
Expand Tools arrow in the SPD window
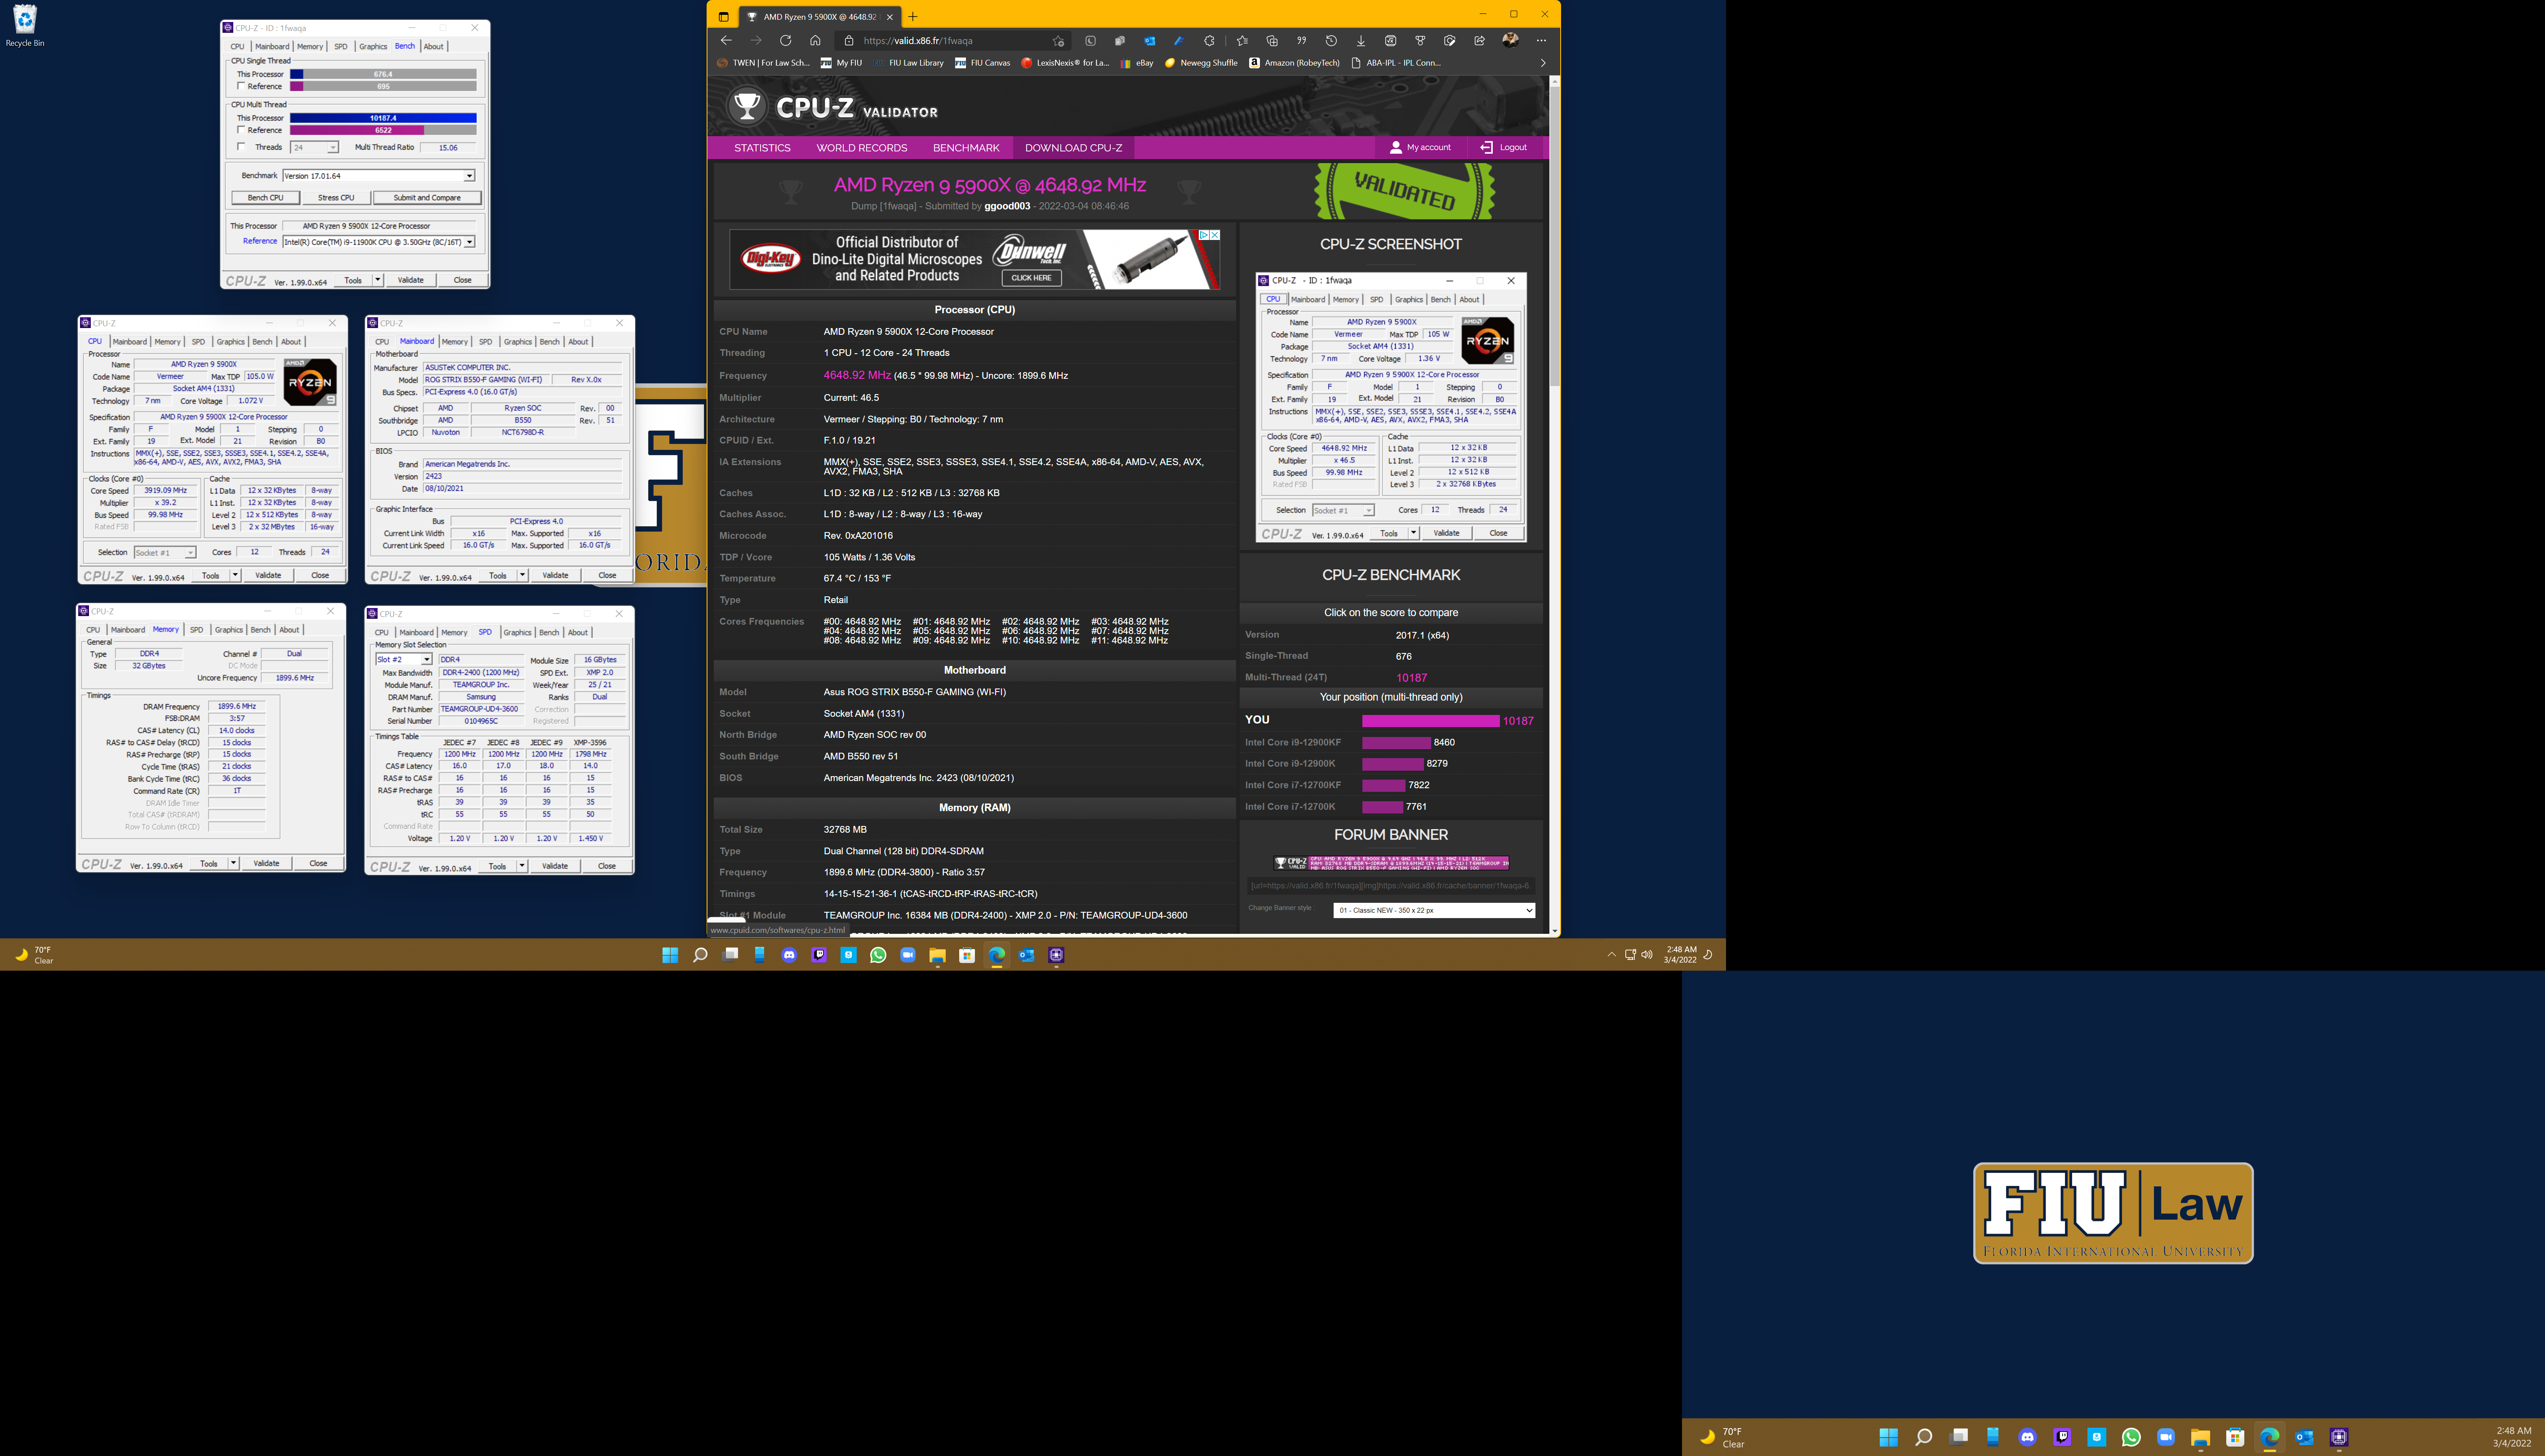522,866
